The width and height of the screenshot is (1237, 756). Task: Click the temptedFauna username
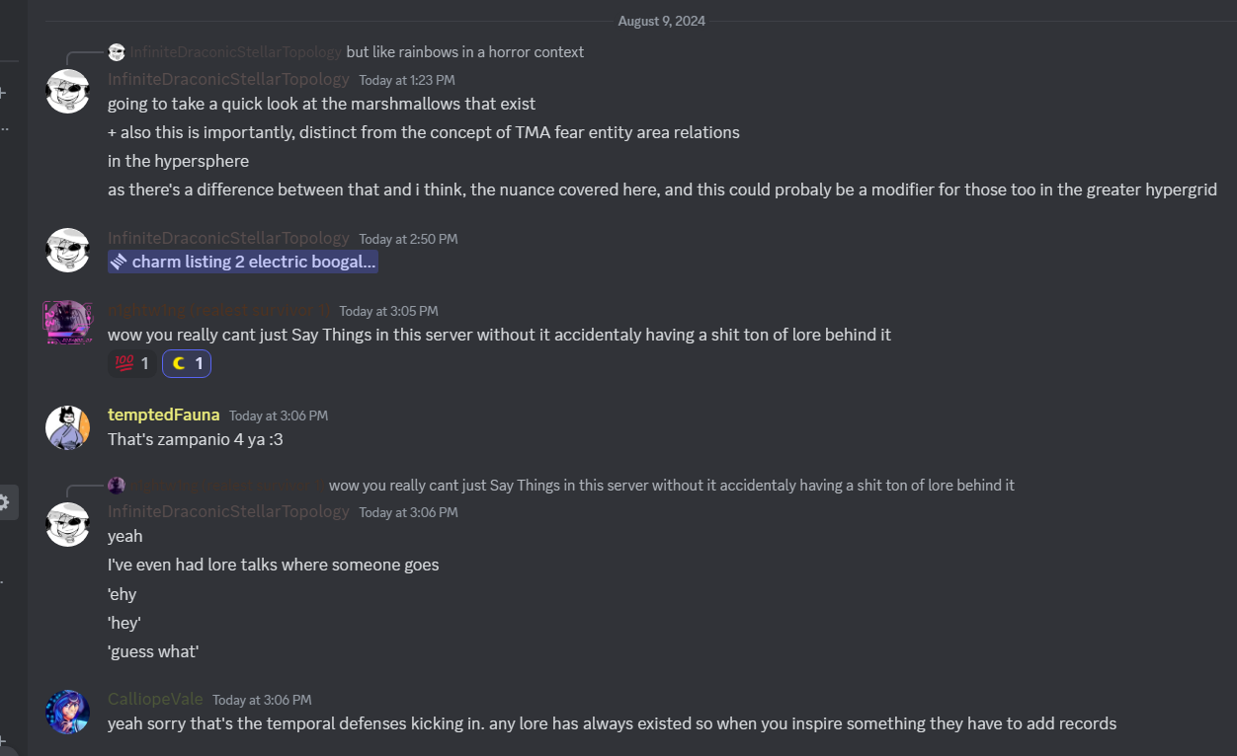tap(164, 415)
